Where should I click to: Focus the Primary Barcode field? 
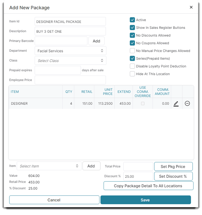pyautogui.click(x=61, y=41)
